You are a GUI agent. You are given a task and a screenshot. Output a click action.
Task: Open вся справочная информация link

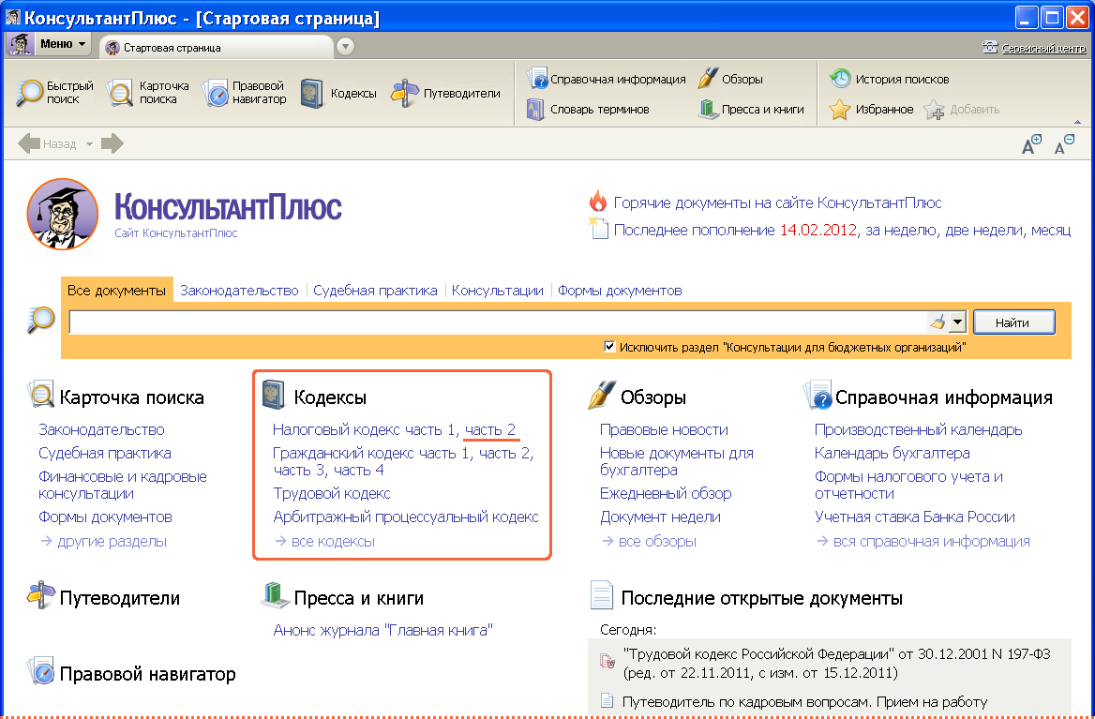click(x=932, y=541)
